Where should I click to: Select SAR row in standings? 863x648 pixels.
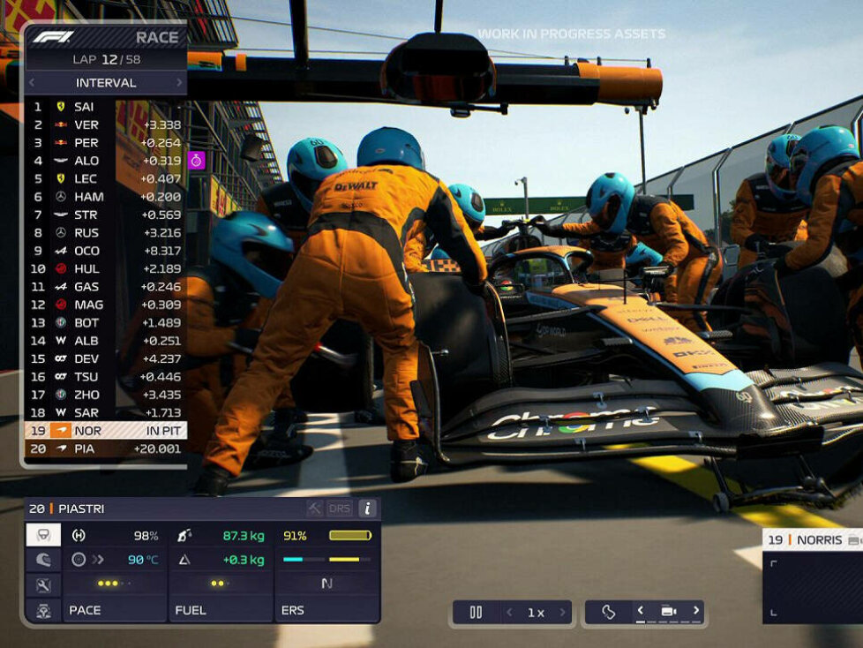pos(106,412)
